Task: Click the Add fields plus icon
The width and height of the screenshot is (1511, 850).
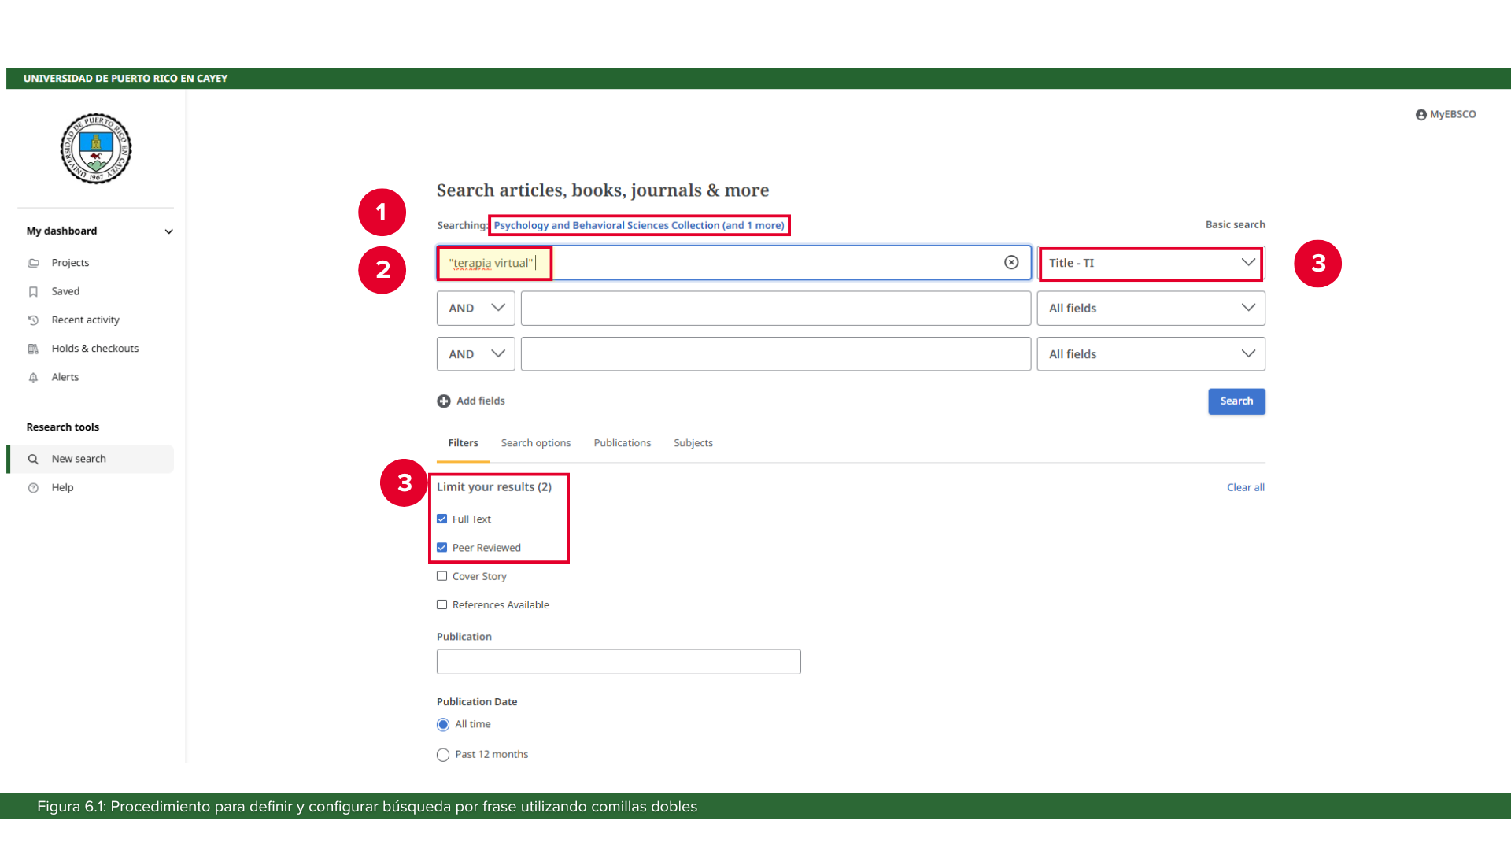Action: coord(444,401)
